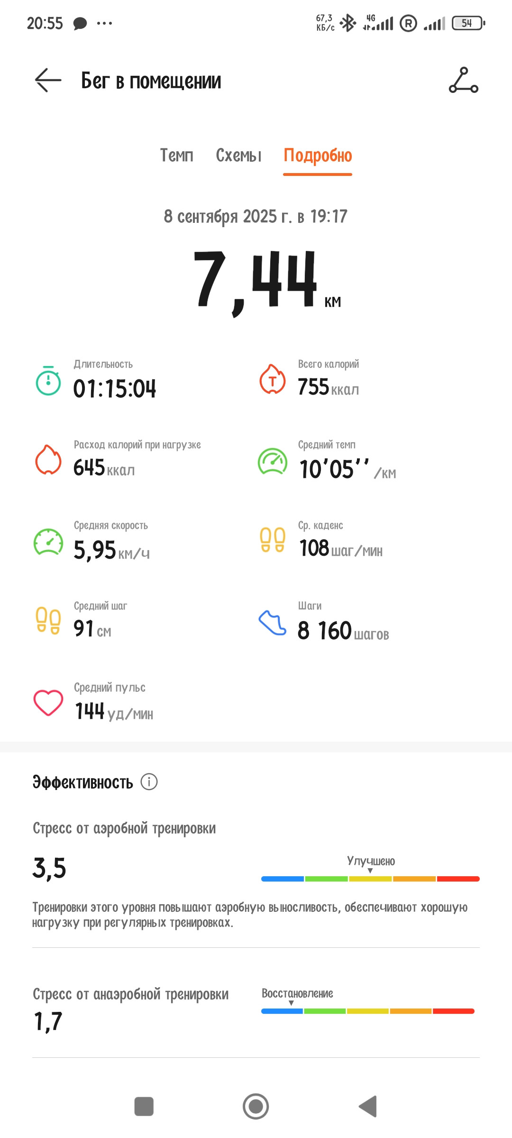Open the route share icon
The image size is (512, 1138).
pyautogui.click(x=464, y=80)
